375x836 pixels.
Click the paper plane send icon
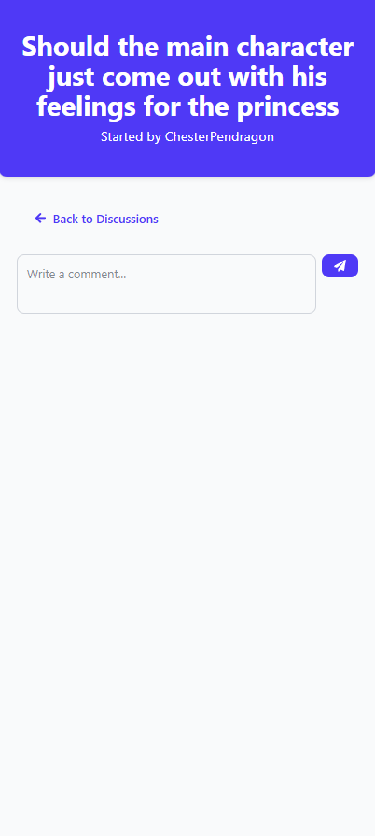coord(340,265)
